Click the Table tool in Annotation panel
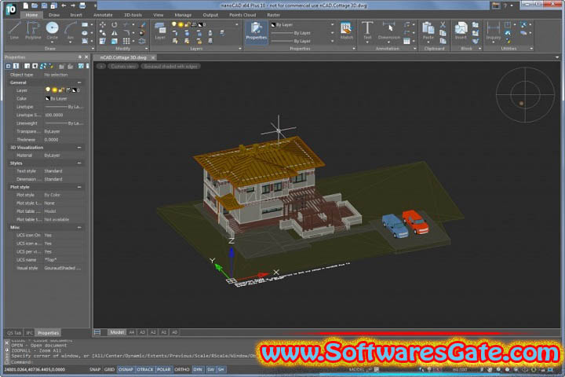565x377 pixels. [406, 41]
